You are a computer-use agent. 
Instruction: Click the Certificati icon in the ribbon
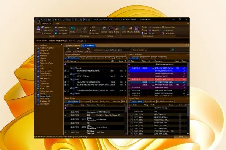tap(94, 33)
